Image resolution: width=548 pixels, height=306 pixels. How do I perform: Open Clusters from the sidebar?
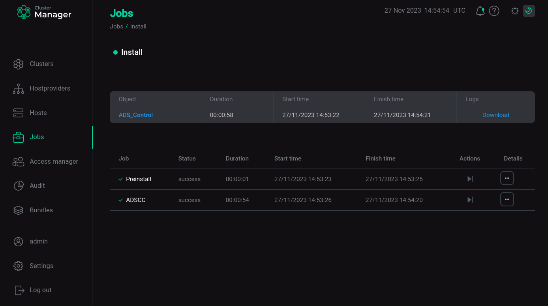(41, 64)
